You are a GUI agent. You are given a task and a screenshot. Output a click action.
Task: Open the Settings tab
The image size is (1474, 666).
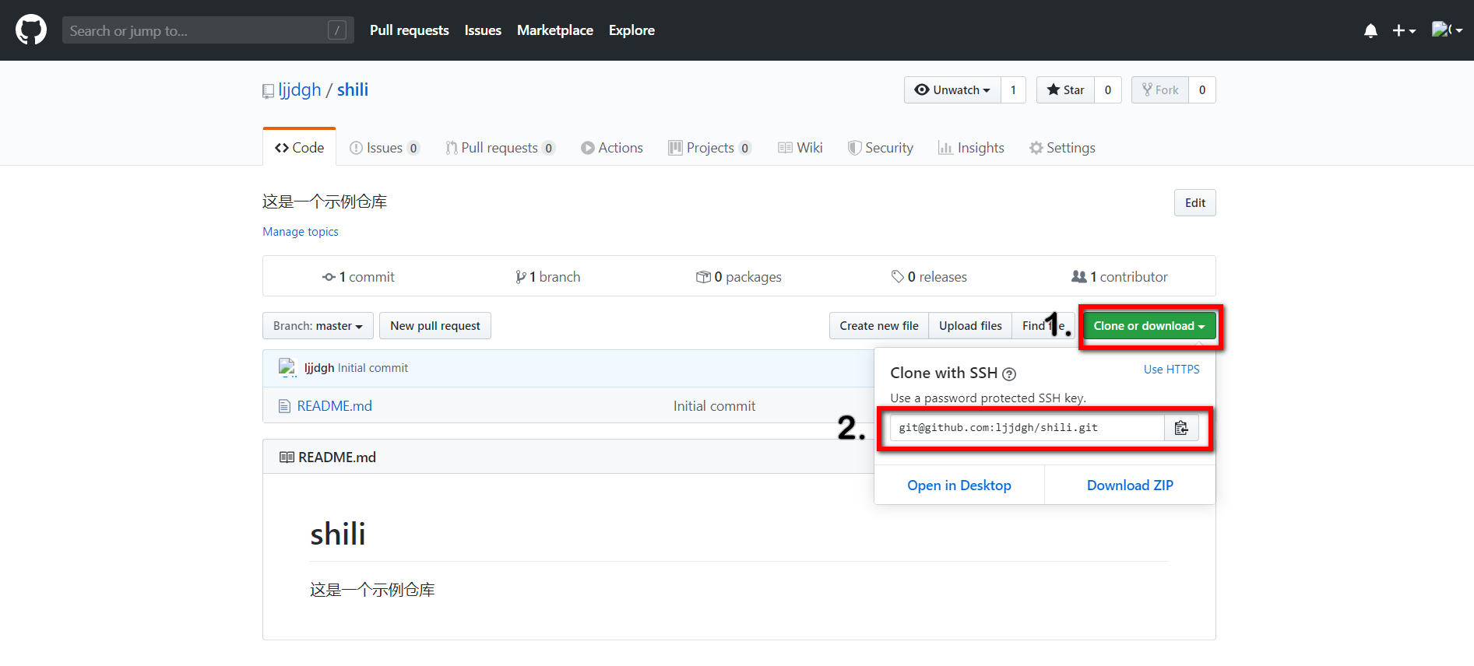point(1062,148)
